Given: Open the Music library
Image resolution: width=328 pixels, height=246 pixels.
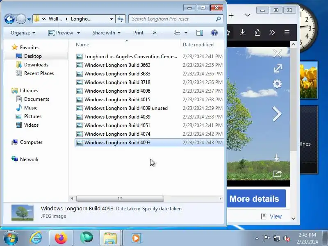Looking at the screenshot, I should (30, 108).
